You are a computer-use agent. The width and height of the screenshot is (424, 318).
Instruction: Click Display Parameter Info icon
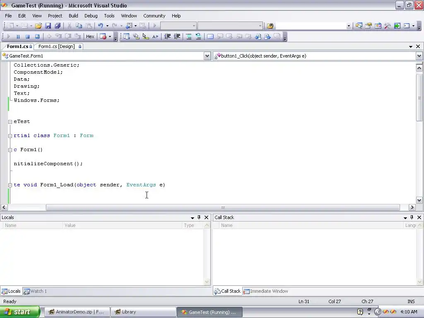coord(136,36)
